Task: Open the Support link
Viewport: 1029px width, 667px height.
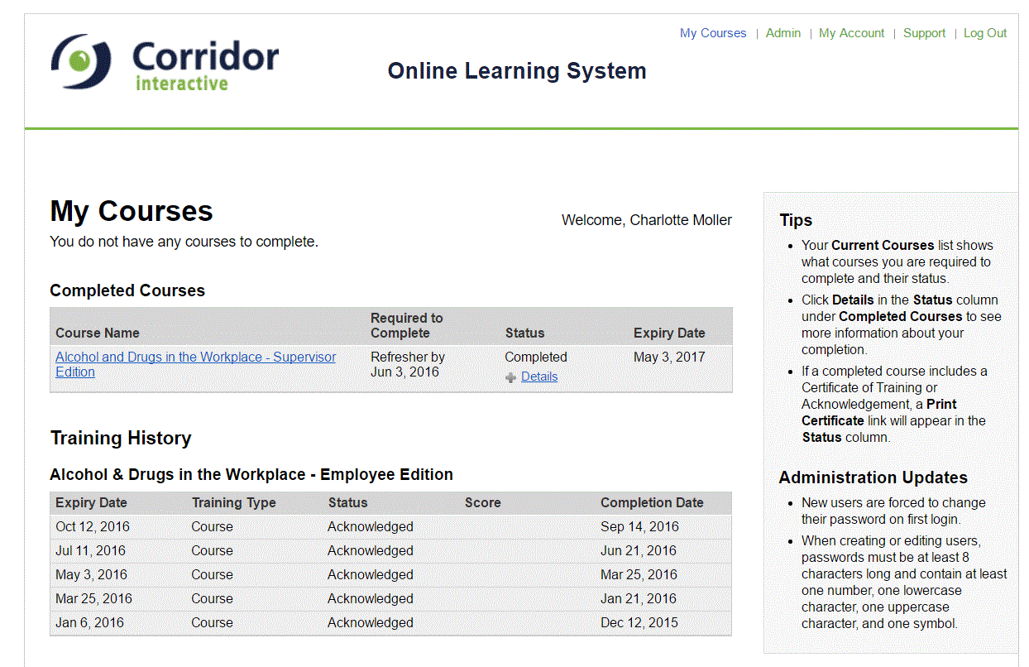Action: pos(924,33)
